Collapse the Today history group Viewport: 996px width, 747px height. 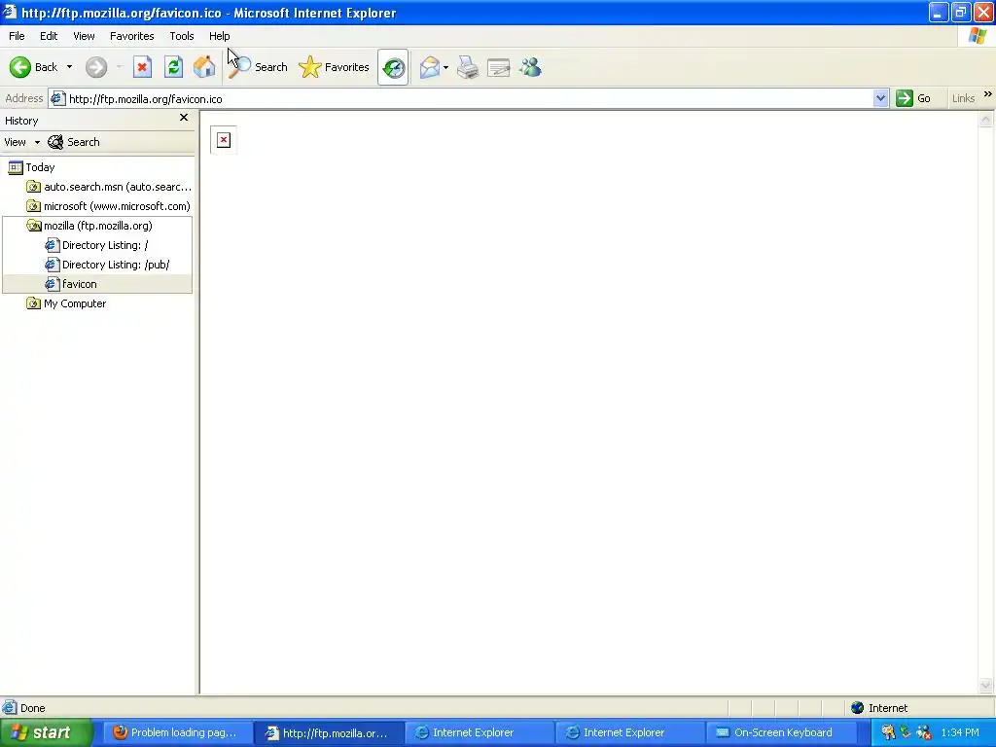pyautogui.click(x=31, y=167)
